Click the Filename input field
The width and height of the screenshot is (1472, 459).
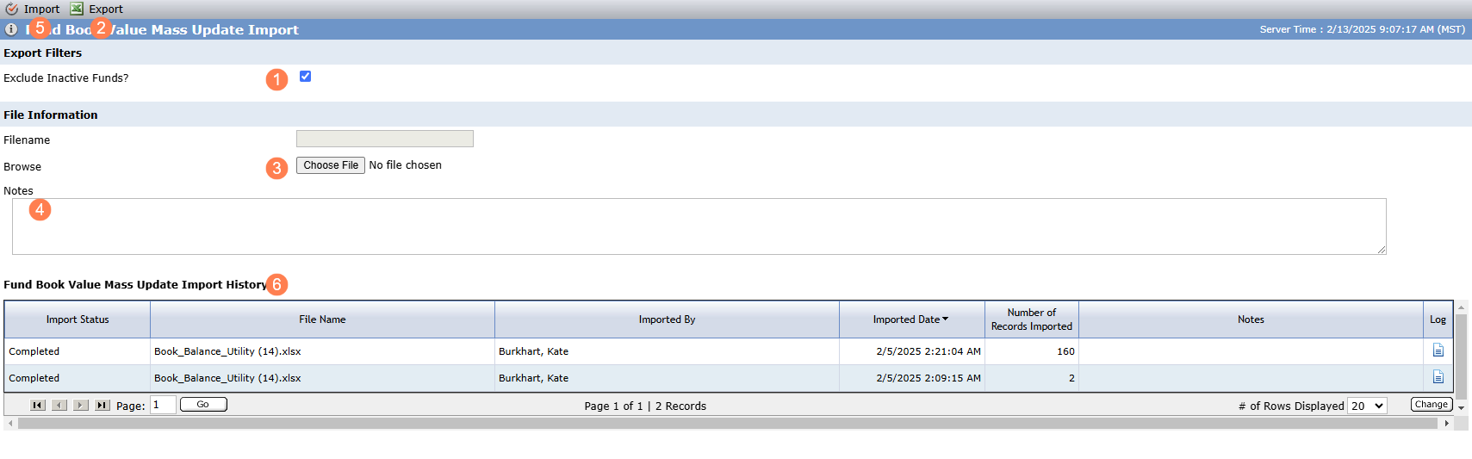point(385,139)
